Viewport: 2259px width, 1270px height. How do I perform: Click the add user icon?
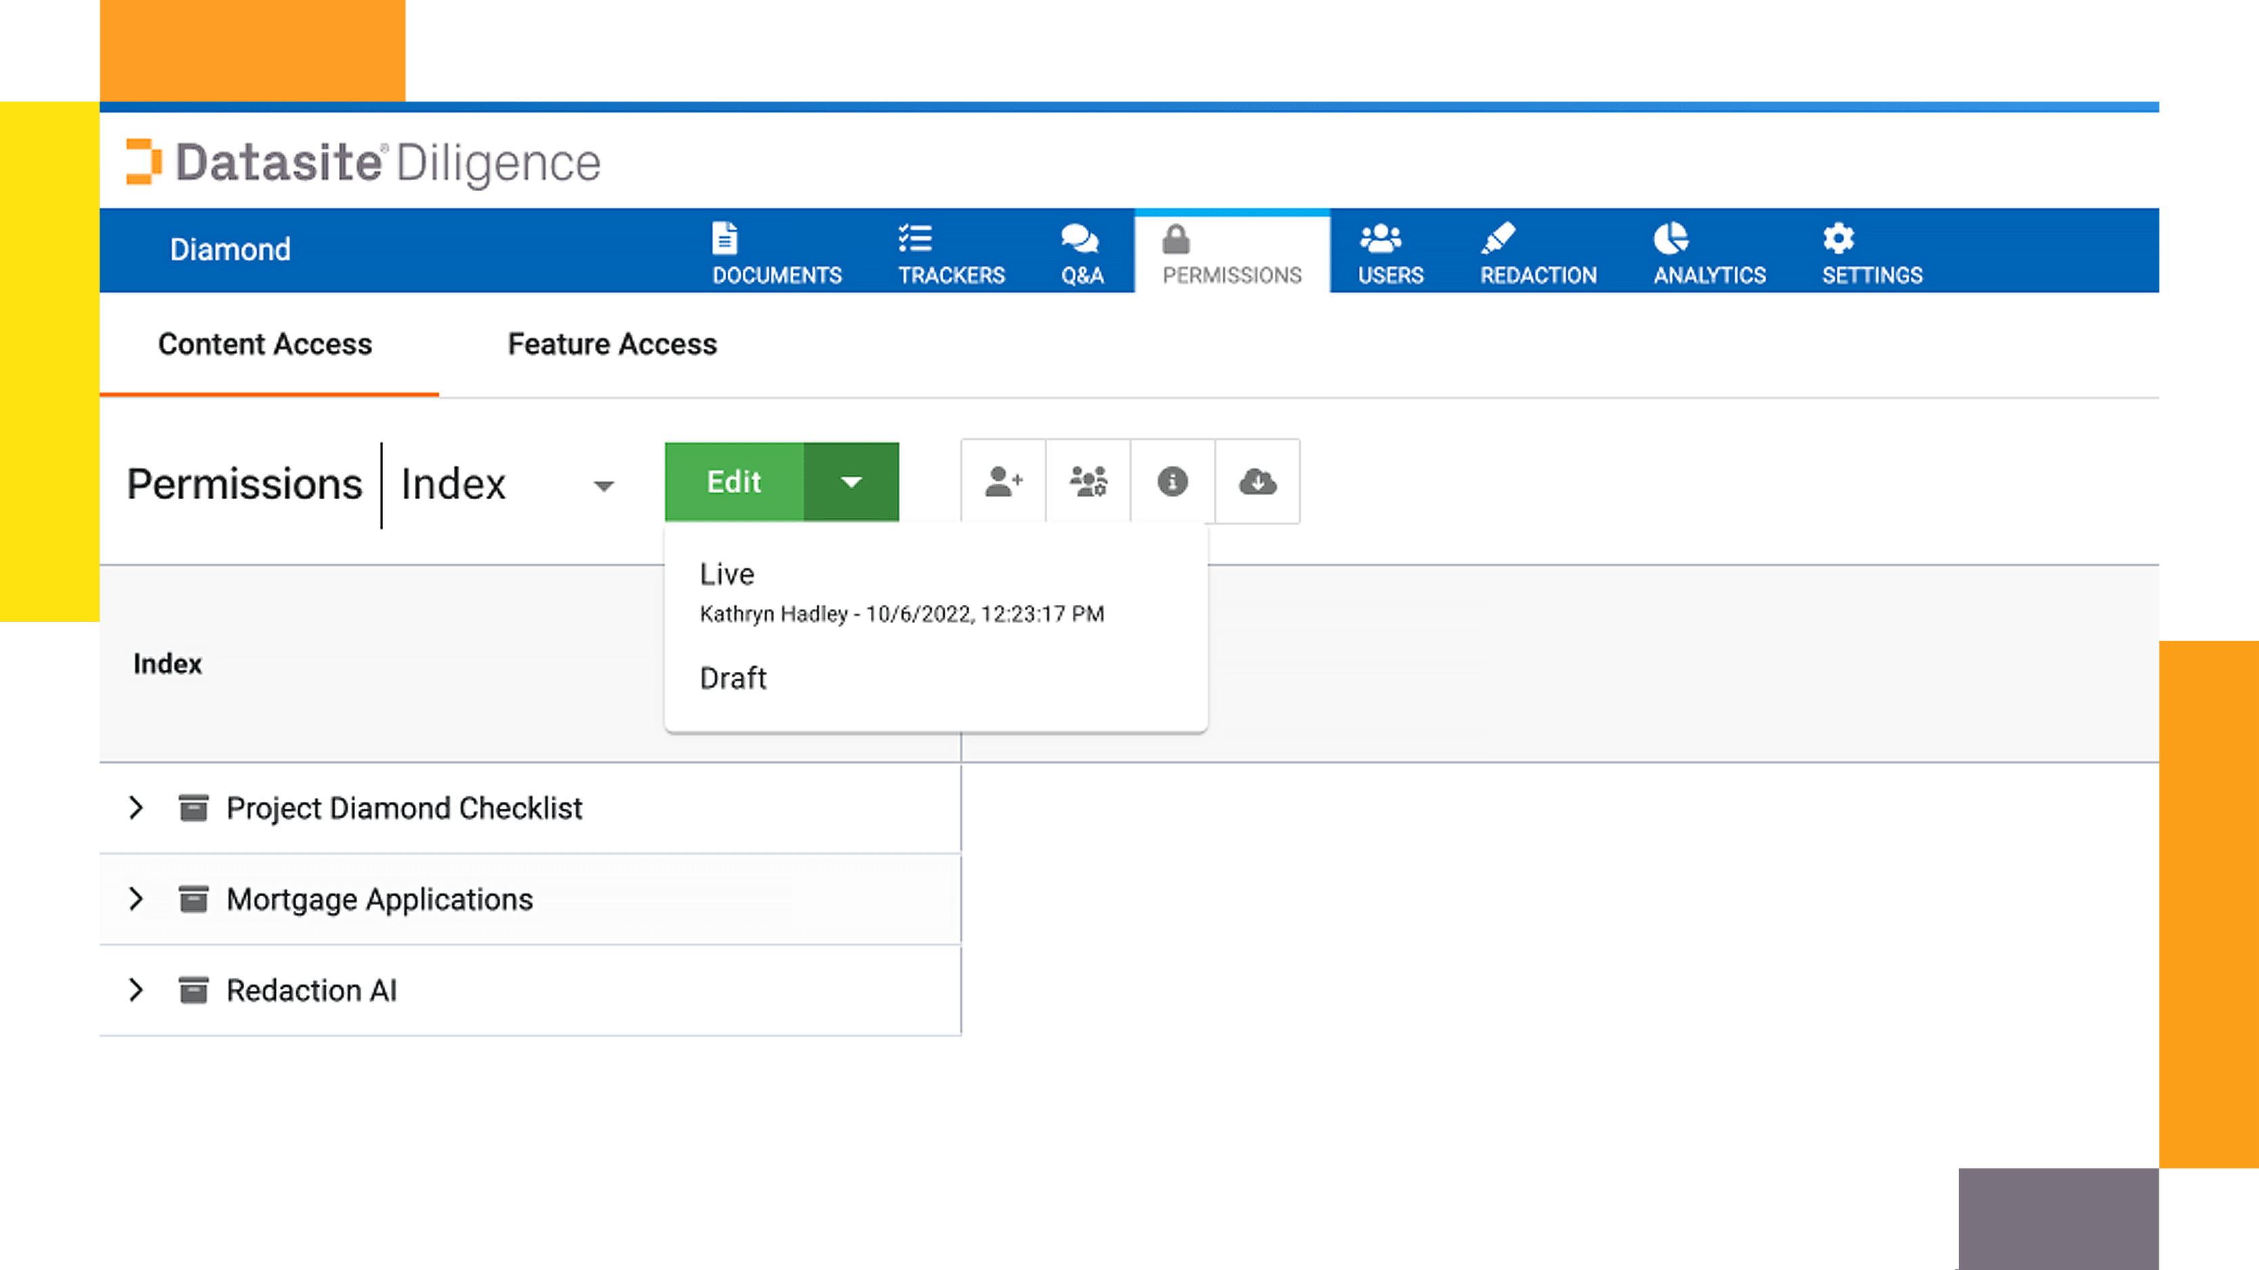pos(1003,481)
